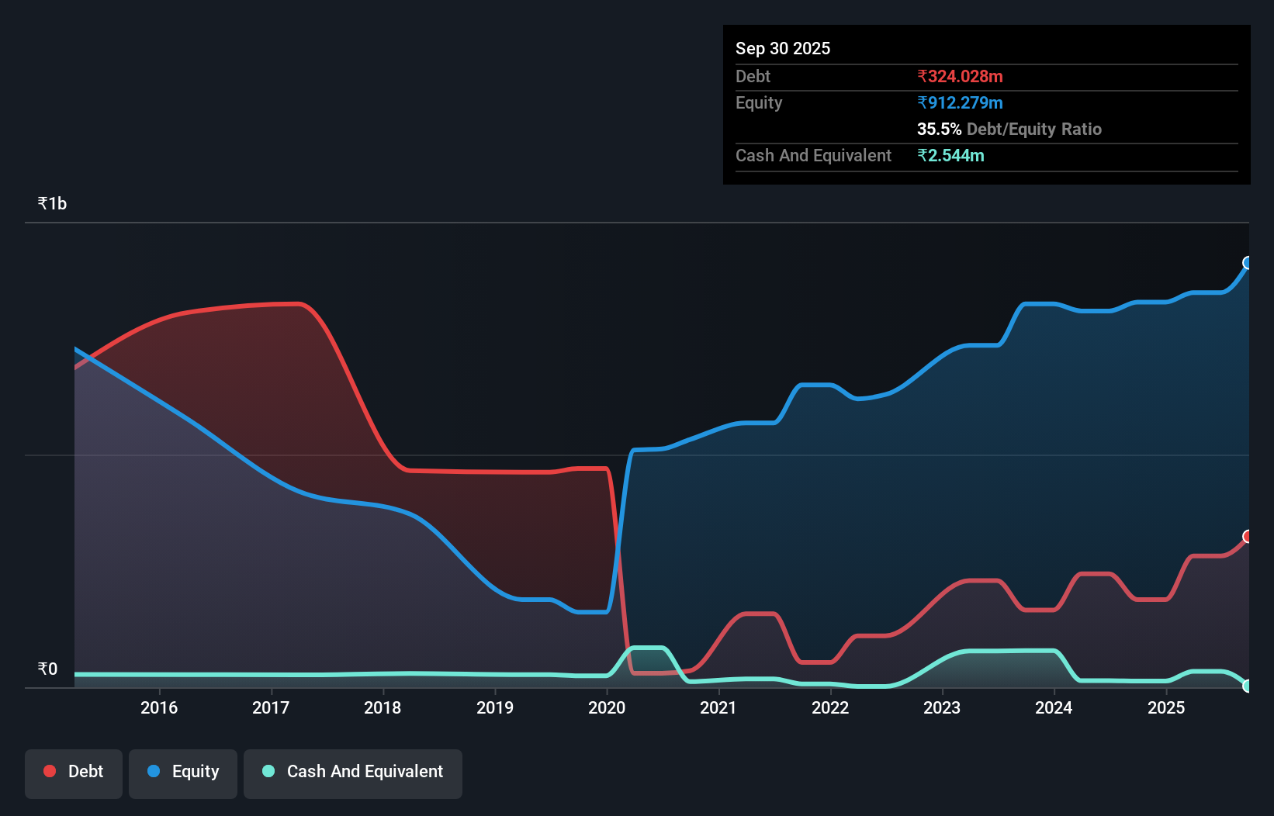Click the 35.5% Debt/Equity Ratio text

pos(1009,129)
